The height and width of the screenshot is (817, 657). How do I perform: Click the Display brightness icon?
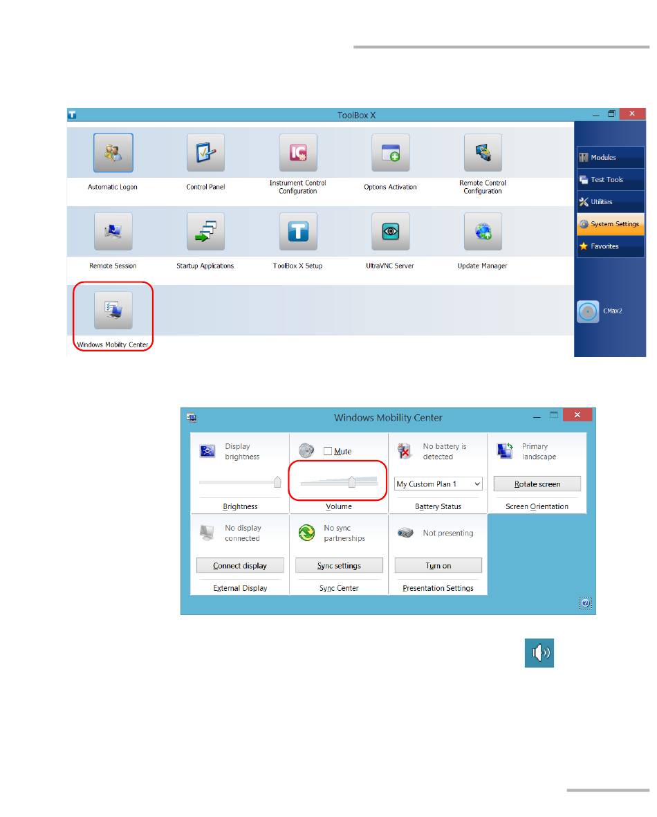pyautogui.click(x=207, y=451)
